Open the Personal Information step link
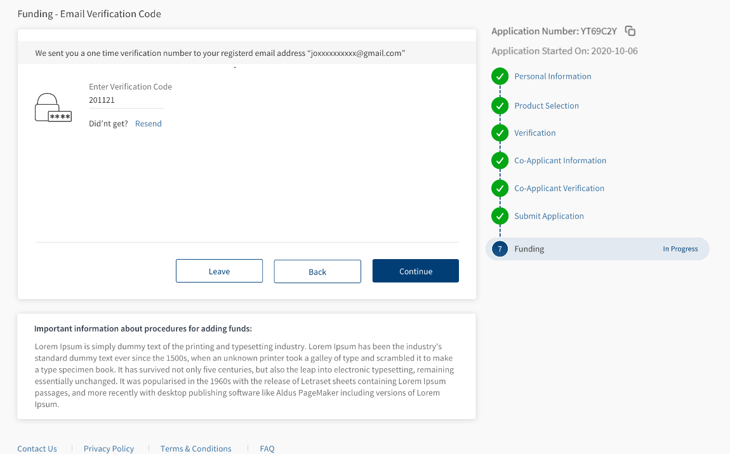The image size is (730, 454). click(x=552, y=77)
